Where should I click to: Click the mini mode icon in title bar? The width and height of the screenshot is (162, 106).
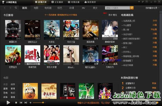pyautogui.click(x=143, y=2)
